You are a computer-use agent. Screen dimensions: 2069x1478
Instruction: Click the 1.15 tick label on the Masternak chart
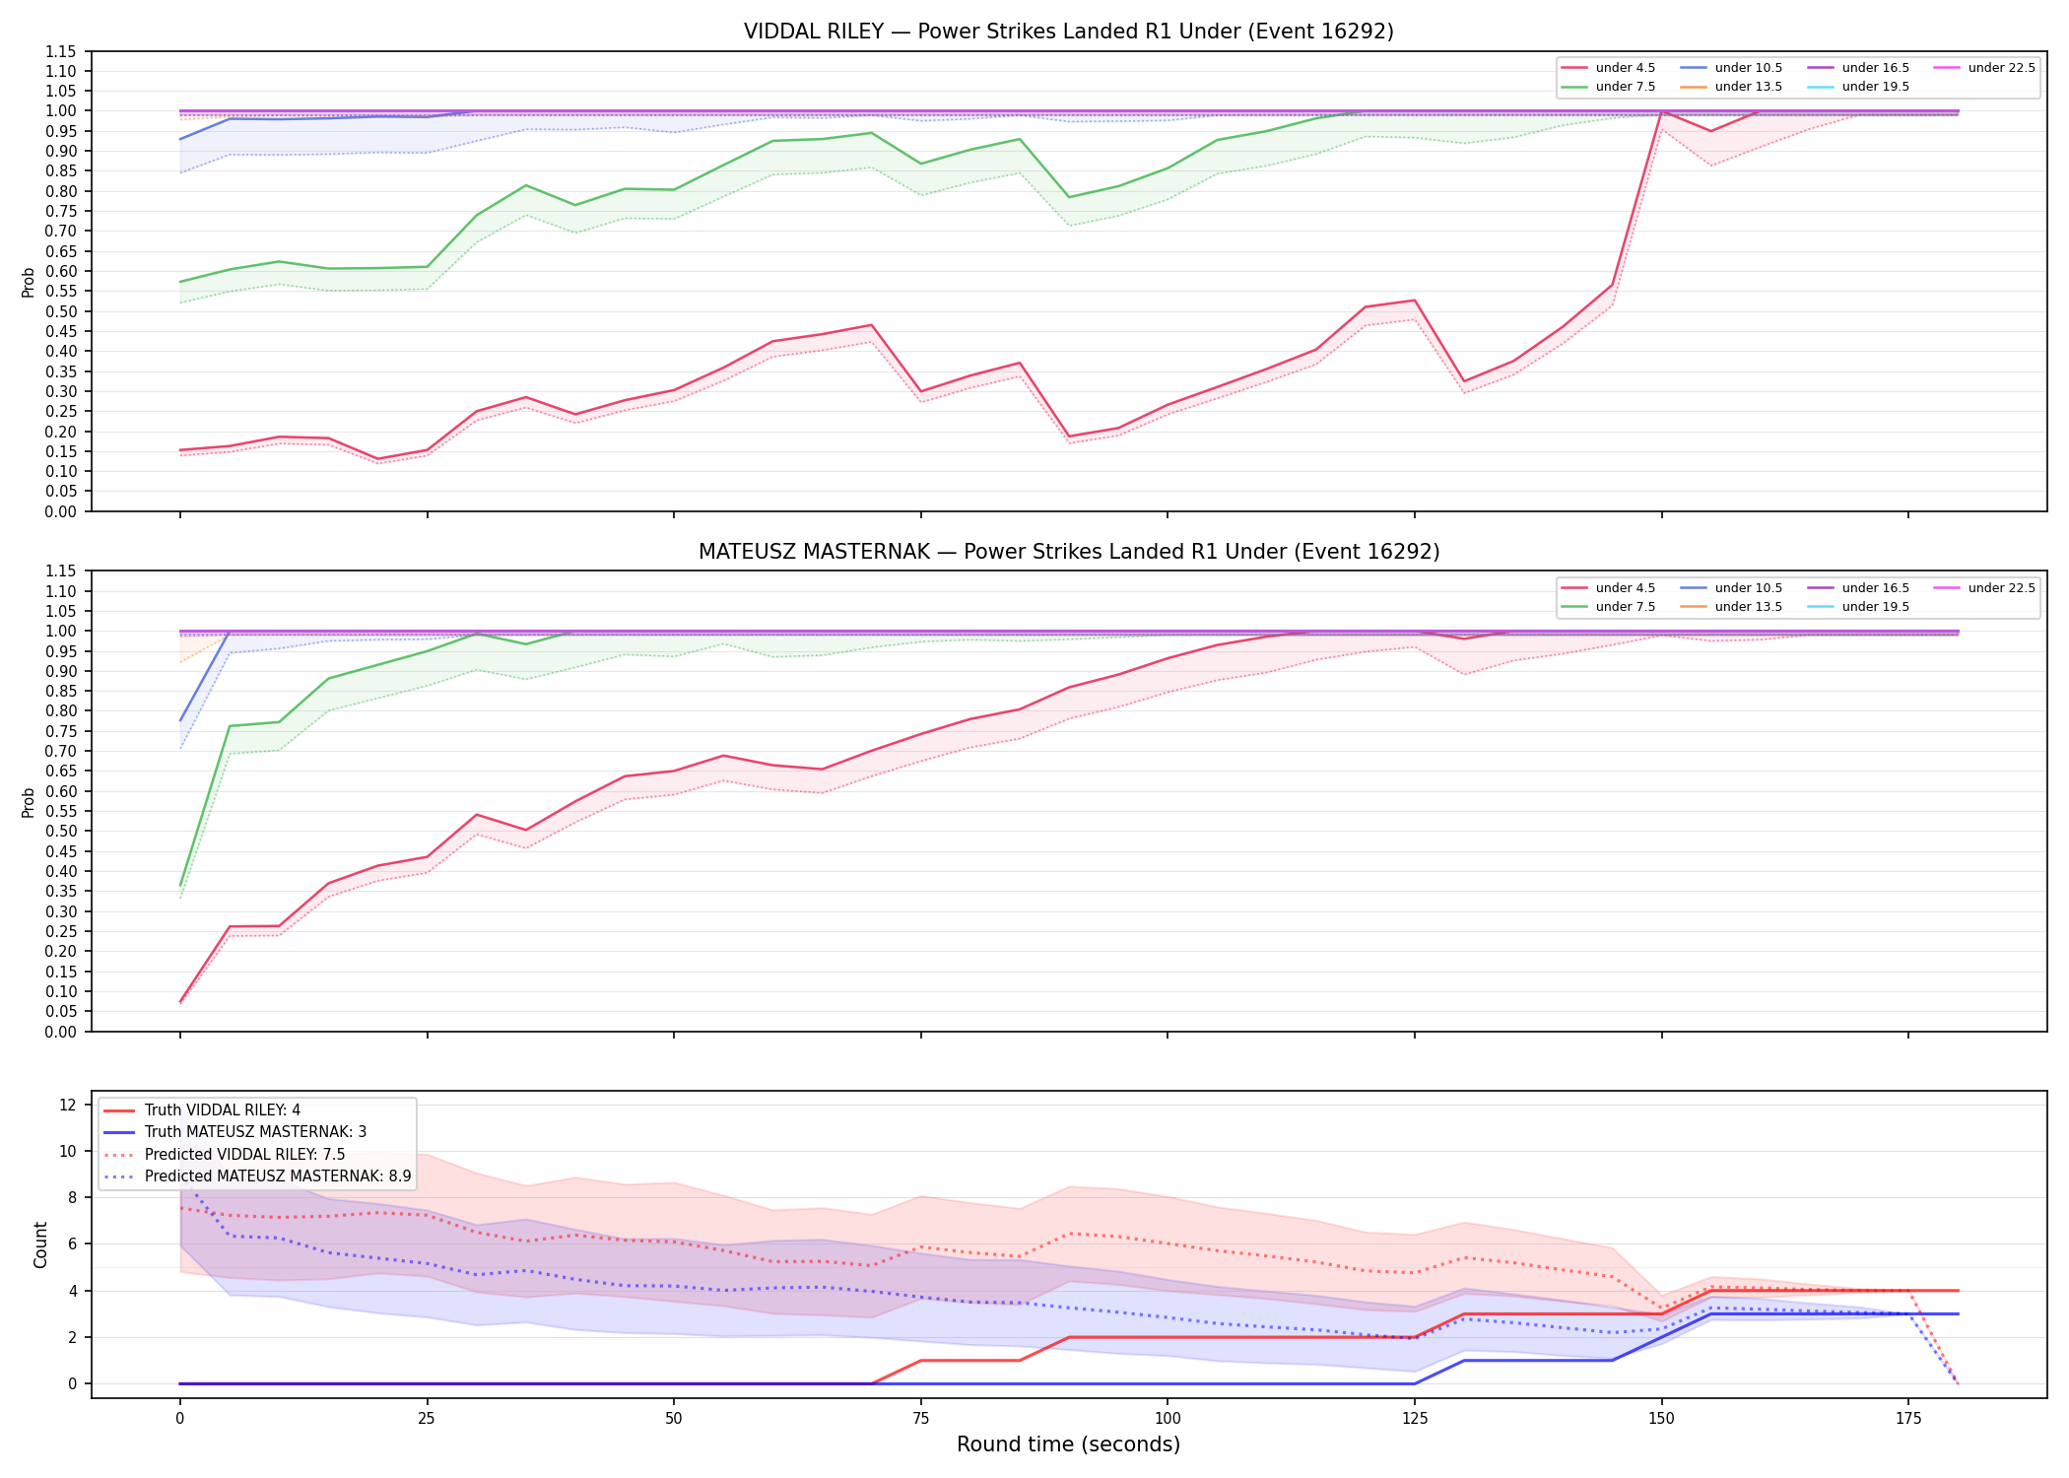pos(61,571)
